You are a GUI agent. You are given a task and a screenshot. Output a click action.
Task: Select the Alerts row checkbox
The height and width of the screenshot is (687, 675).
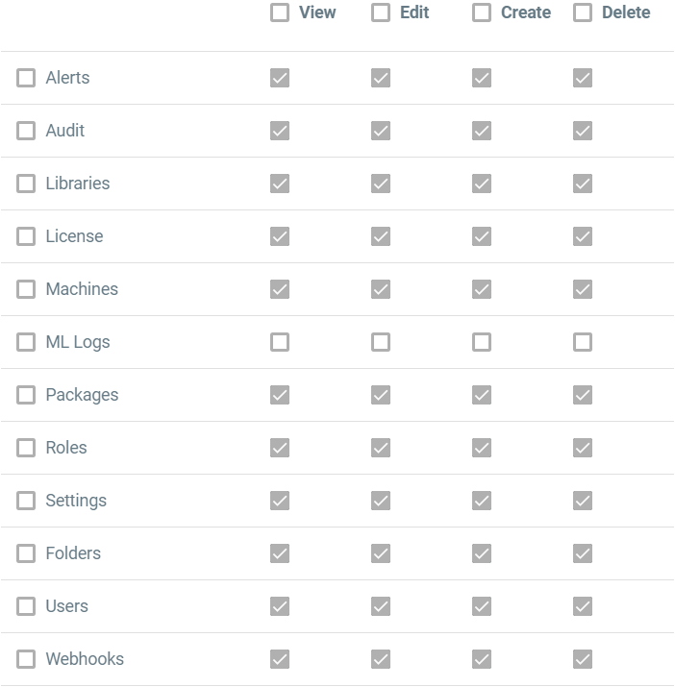tap(26, 78)
